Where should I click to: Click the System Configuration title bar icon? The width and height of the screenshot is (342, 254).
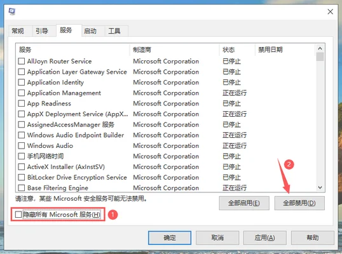point(12,11)
